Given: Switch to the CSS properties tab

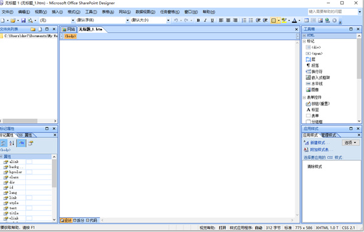Looking at the screenshot, I should tap(25, 135).
